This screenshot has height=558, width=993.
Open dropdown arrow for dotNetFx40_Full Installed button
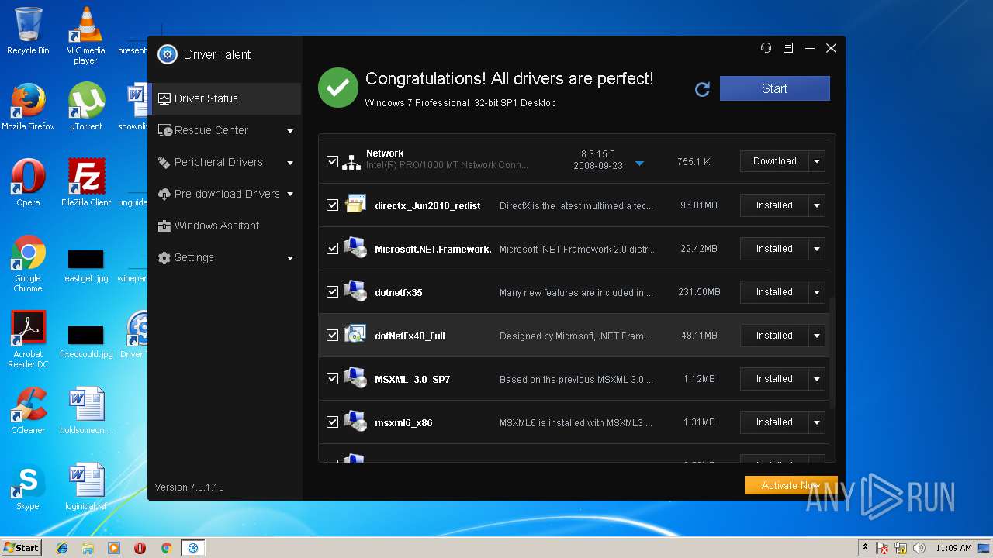[x=816, y=336]
